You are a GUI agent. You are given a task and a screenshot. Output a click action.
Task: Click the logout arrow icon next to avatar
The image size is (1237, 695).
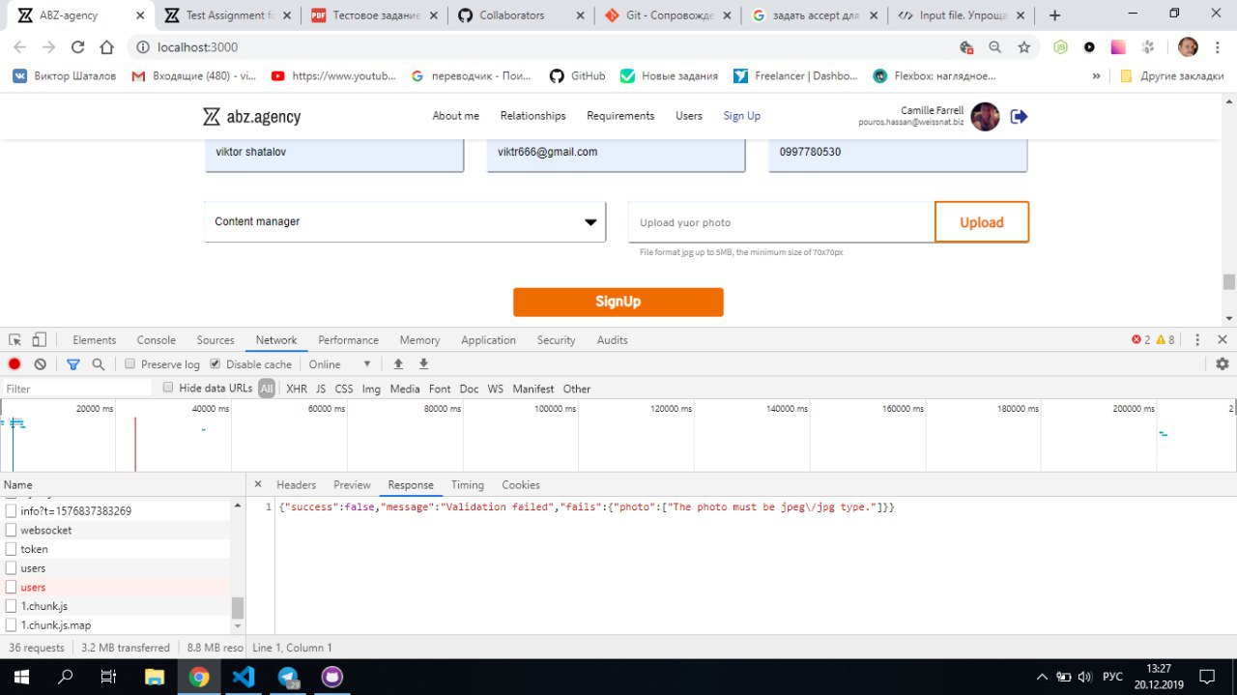tap(1019, 116)
